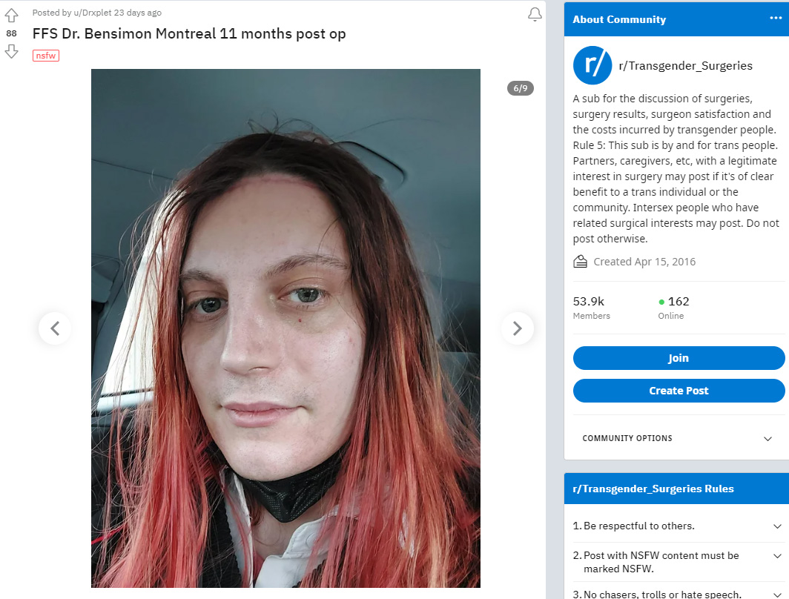Expand rule 3 No chasers, trolls
The height and width of the screenshot is (599, 789).
[x=677, y=594]
